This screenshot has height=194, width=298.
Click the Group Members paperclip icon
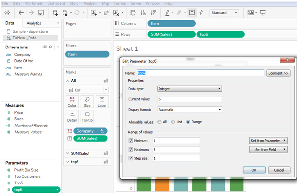(179, 13)
